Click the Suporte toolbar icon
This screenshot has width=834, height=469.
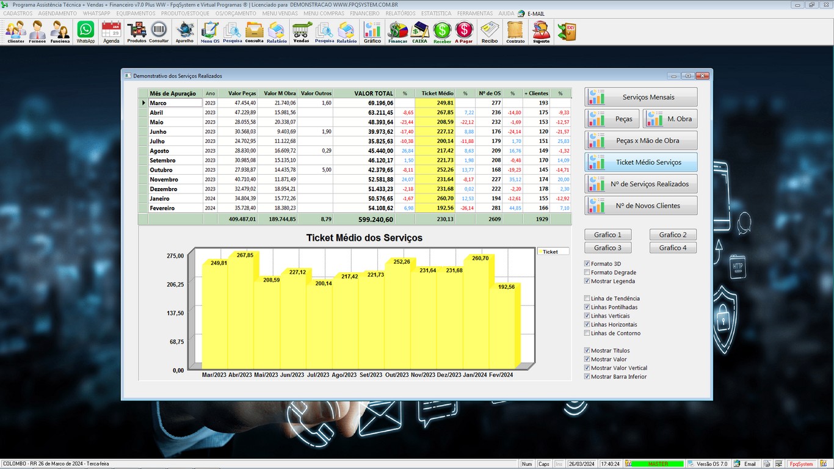coord(541,31)
